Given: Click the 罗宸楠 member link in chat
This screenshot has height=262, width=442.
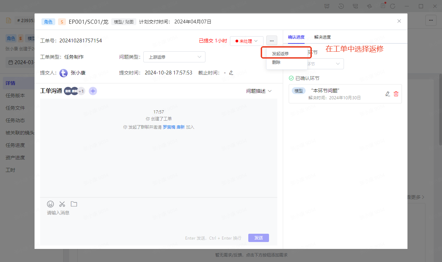Looking at the screenshot, I should click(169, 127).
